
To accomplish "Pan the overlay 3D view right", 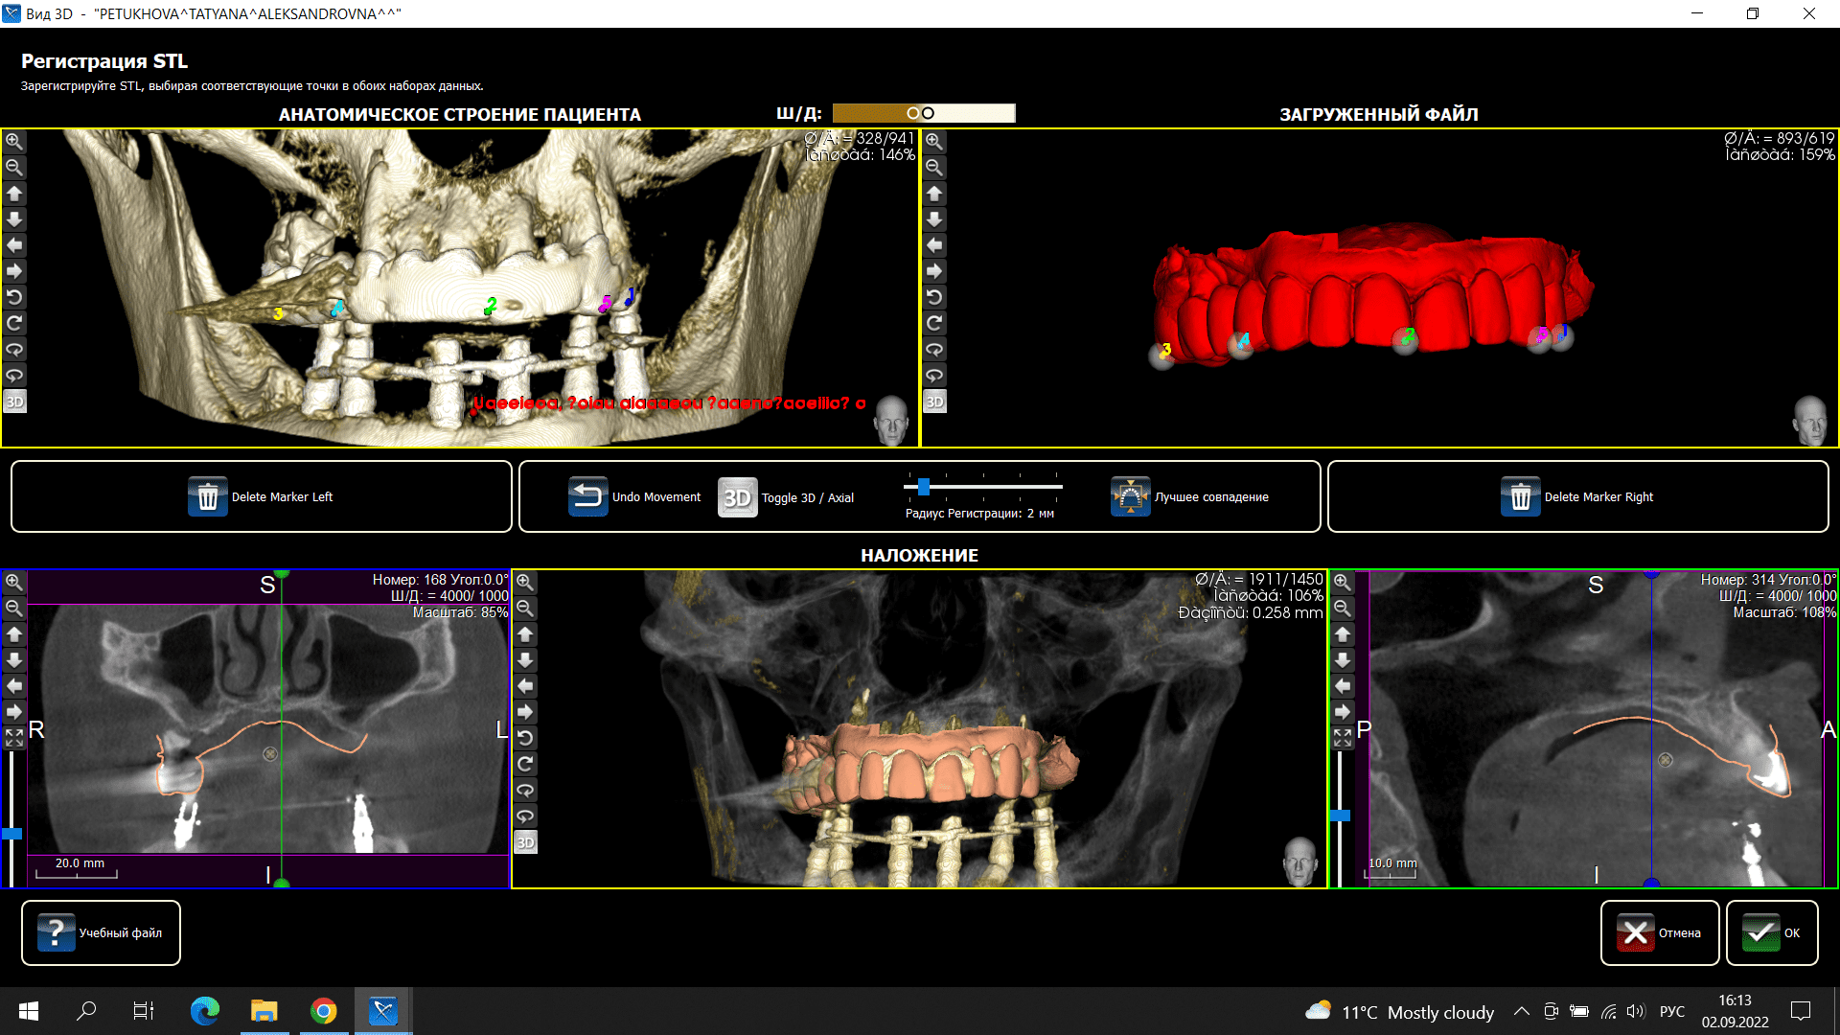I will point(525,712).
